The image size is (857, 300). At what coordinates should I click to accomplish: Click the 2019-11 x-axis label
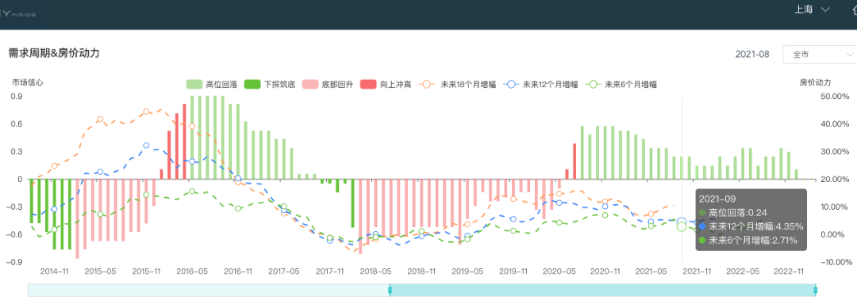point(513,271)
